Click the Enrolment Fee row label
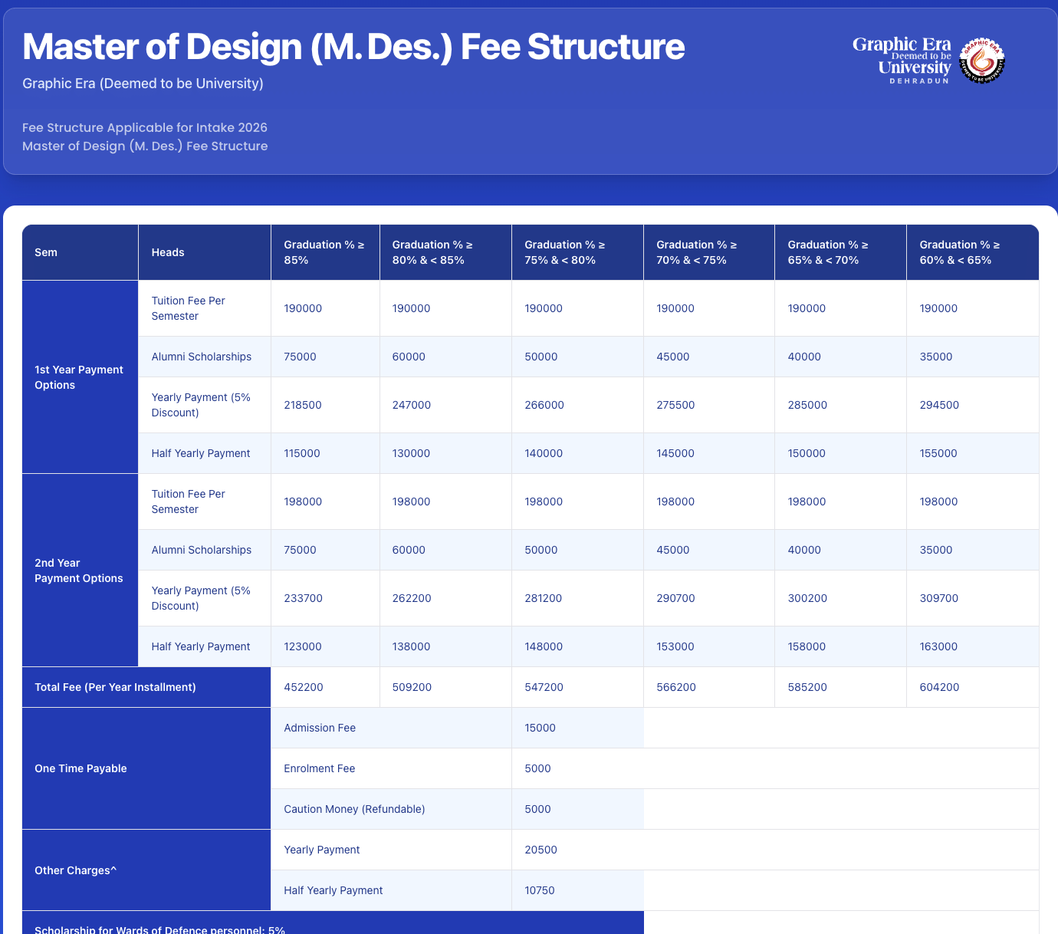1058x934 pixels. click(x=320, y=768)
